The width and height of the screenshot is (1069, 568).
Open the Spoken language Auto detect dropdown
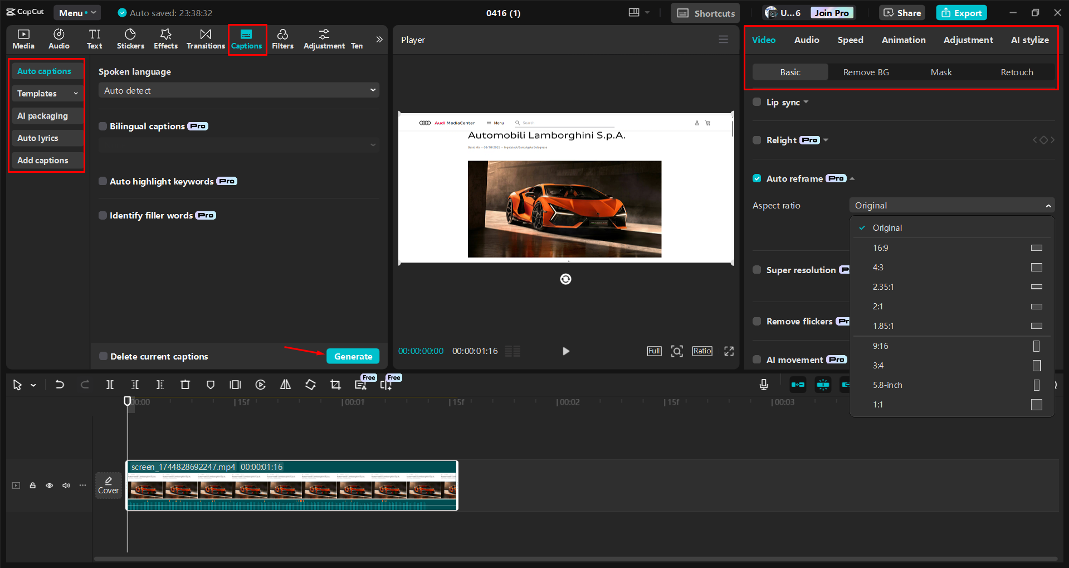point(238,90)
